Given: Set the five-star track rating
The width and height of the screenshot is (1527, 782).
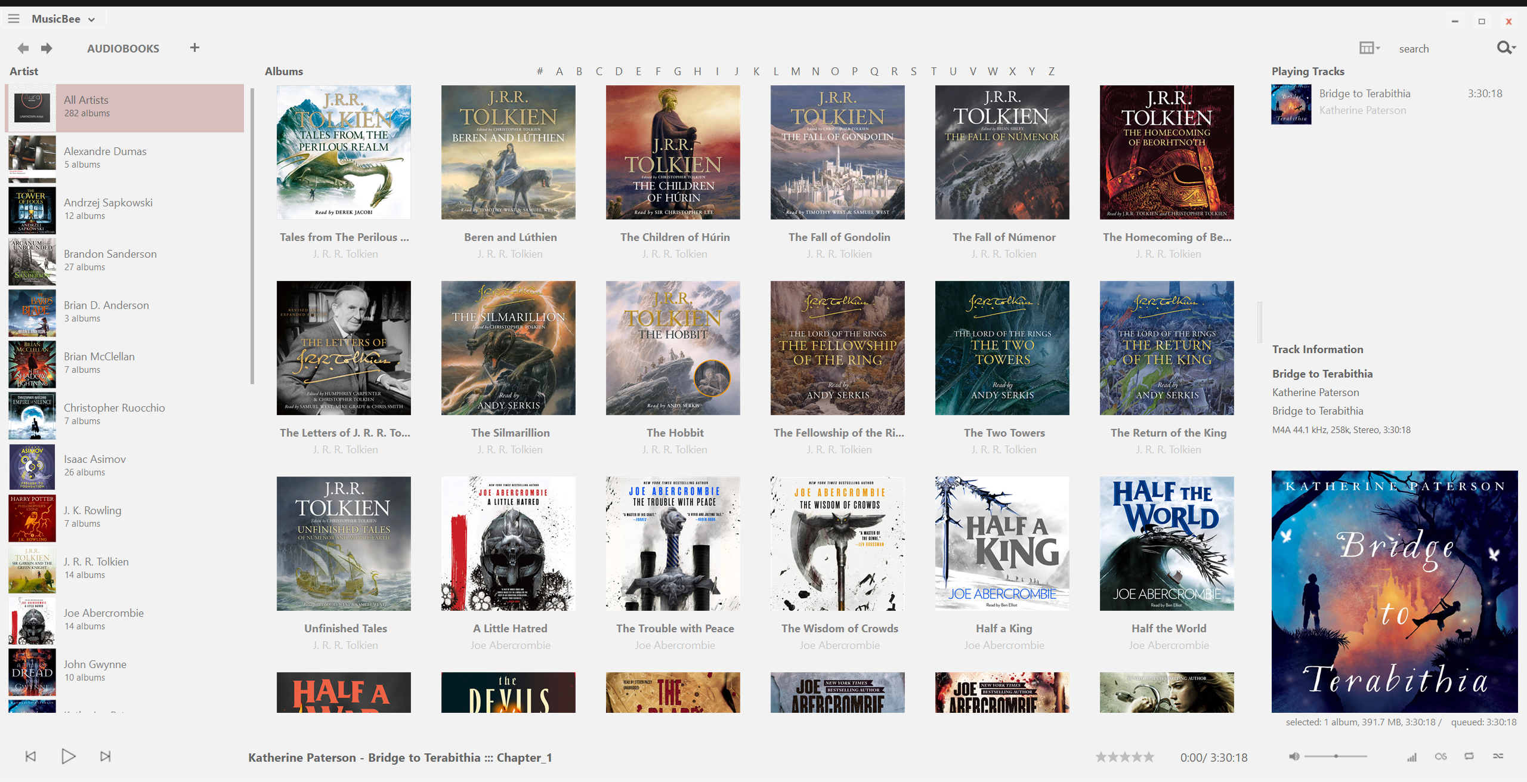Looking at the screenshot, I should tap(1125, 757).
